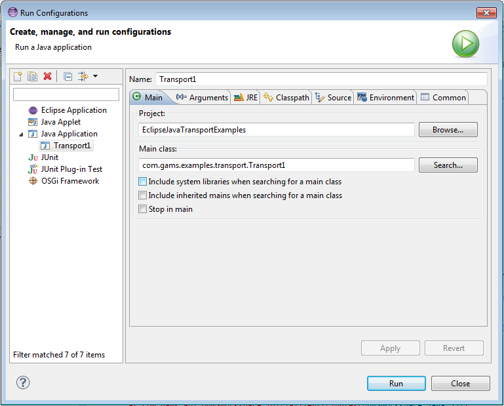The image size is (504, 406).
Task: Click the new launch configuration icon
Action: point(18,77)
